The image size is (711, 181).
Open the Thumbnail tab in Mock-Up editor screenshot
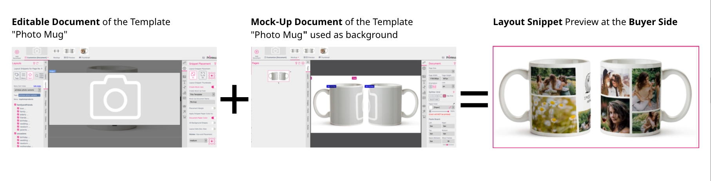click(x=324, y=58)
